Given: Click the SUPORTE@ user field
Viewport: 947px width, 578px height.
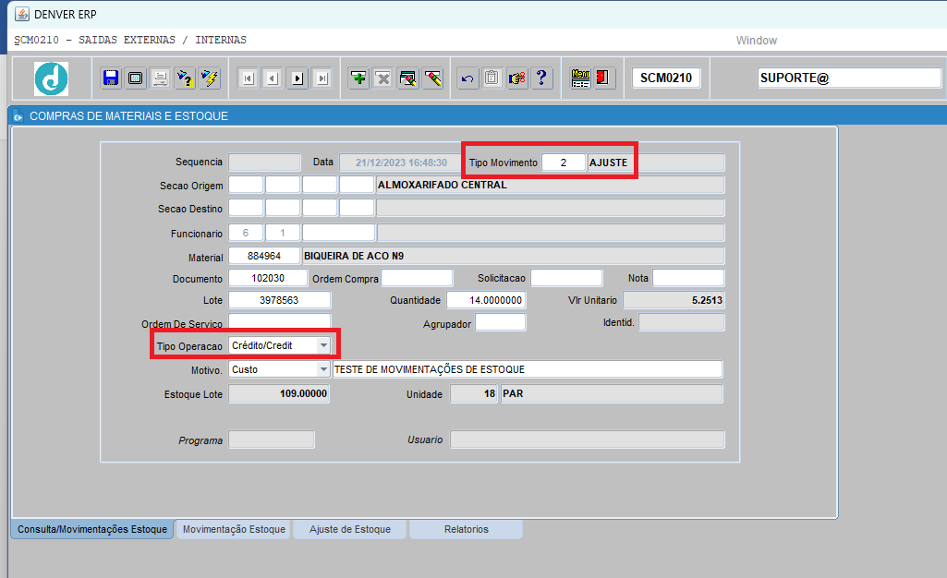Looking at the screenshot, I should click(x=849, y=78).
